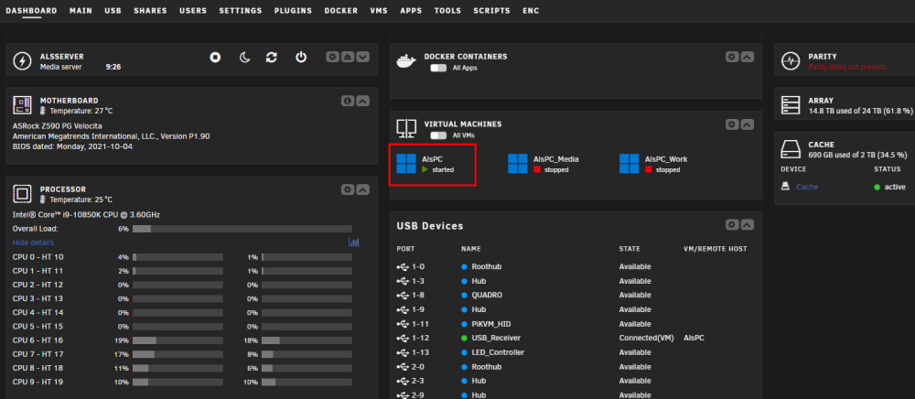Toggle the All VMs switch
915x399 pixels.
pyautogui.click(x=438, y=135)
